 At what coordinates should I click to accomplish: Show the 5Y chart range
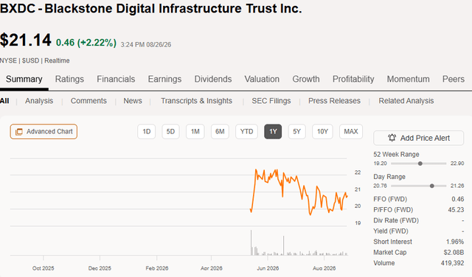[296, 131]
